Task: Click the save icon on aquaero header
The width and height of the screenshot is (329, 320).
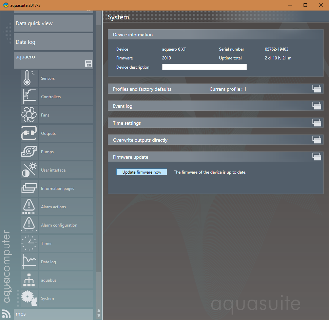Action: point(89,64)
